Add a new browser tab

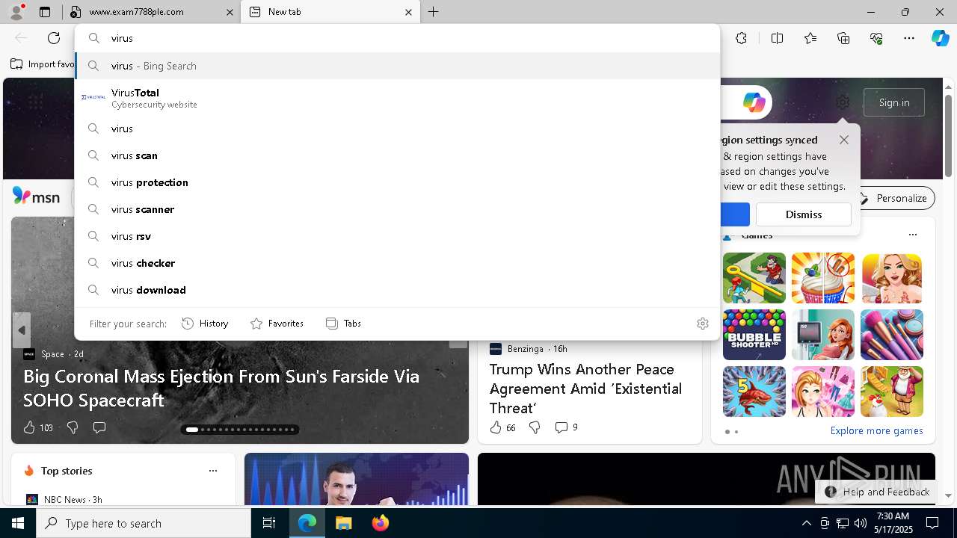[x=433, y=12]
